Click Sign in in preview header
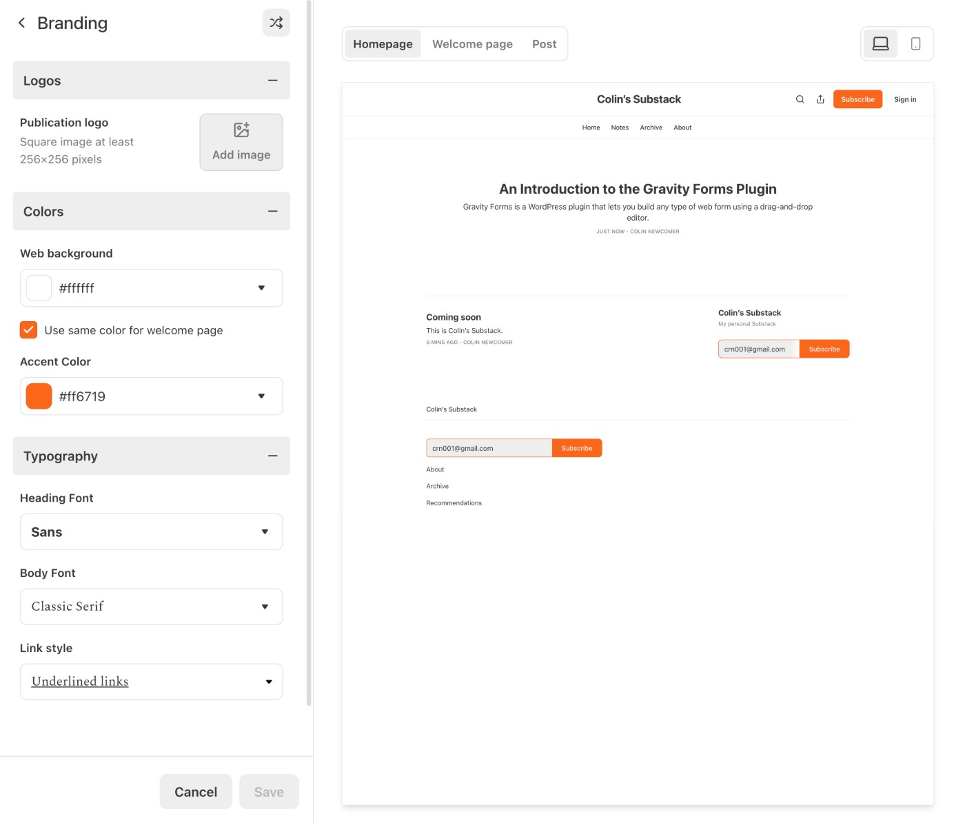This screenshot has width=965, height=823. (x=905, y=99)
